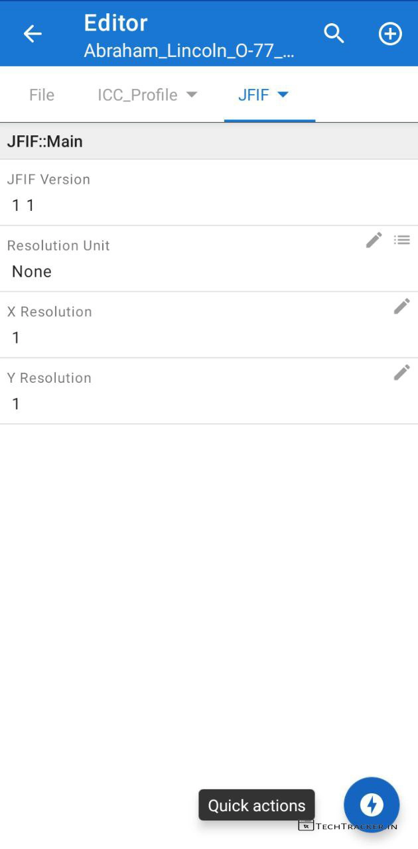
Task: Select the JFIF tab label
Action: [x=253, y=95]
